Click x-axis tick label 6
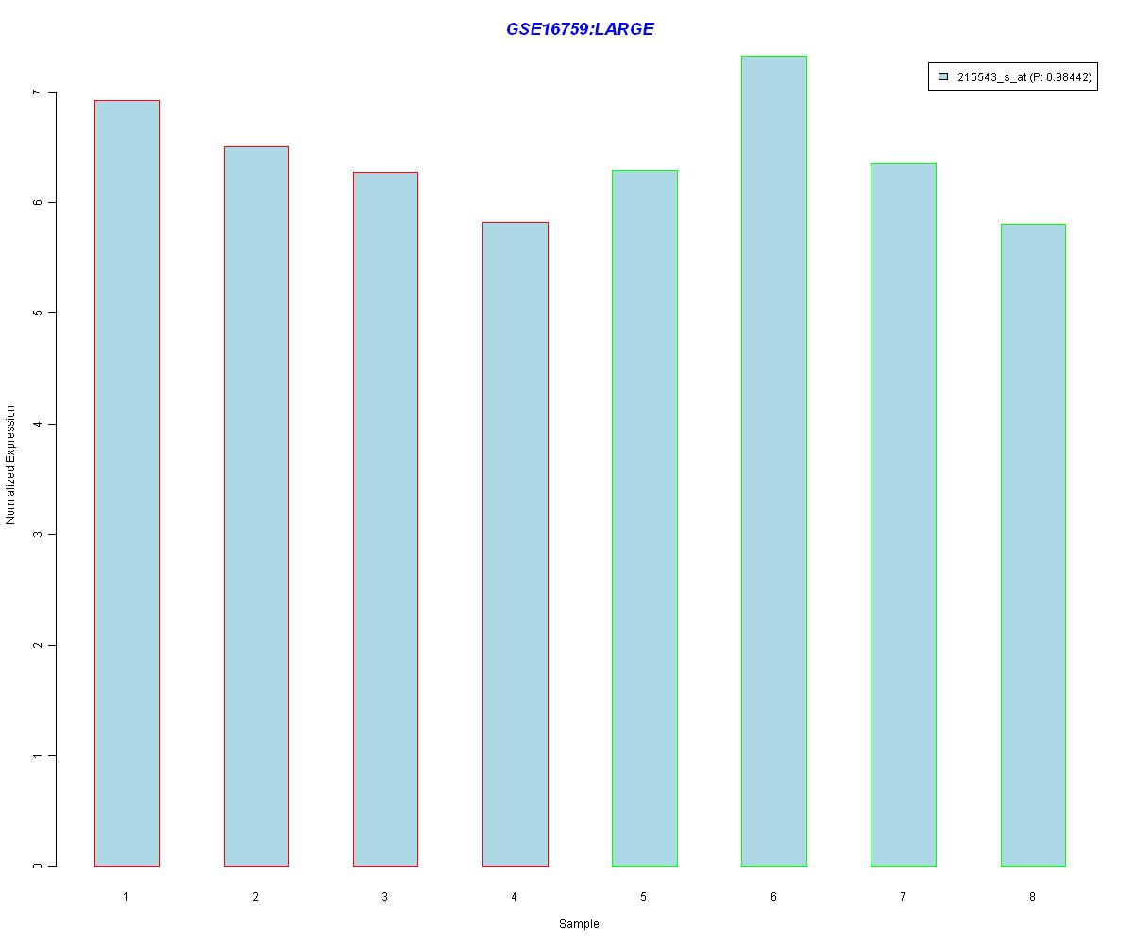 [773, 896]
